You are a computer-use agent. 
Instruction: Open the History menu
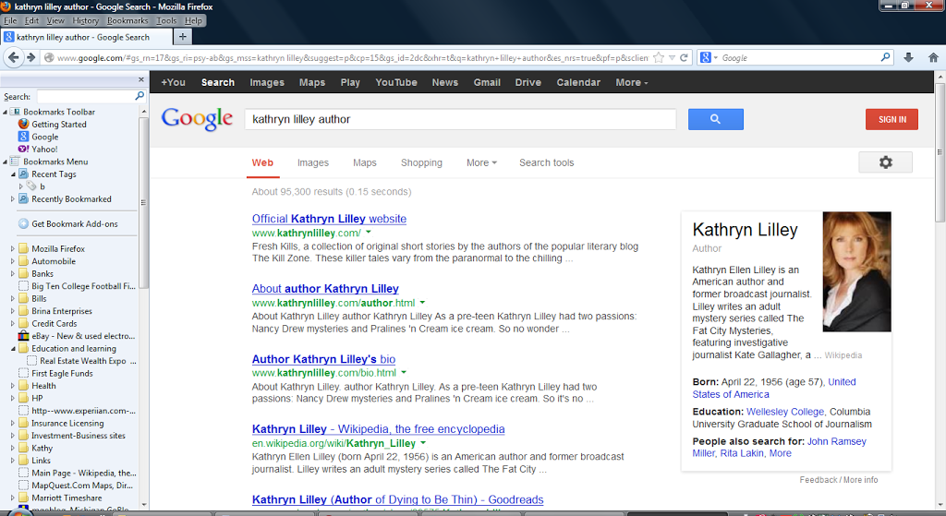point(85,20)
